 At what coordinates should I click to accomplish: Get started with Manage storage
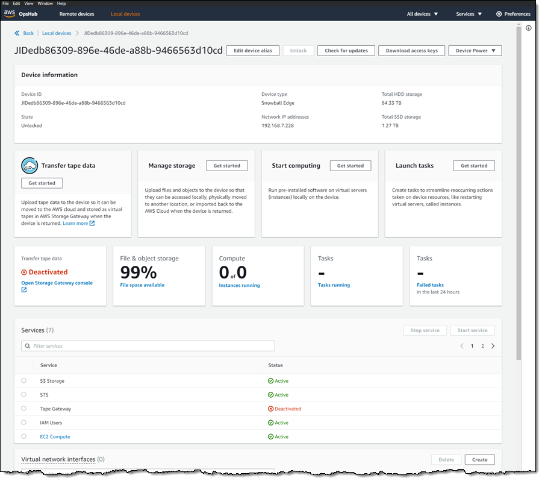[227, 166]
